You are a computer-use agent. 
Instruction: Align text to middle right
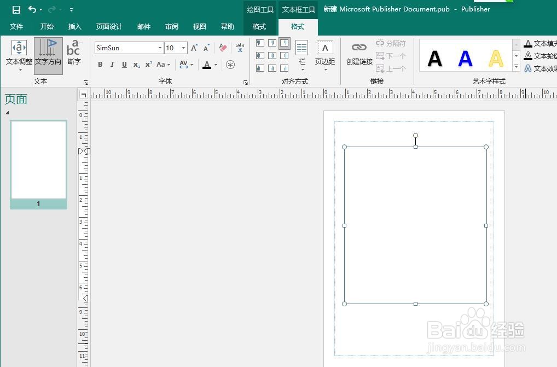click(x=284, y=56)
